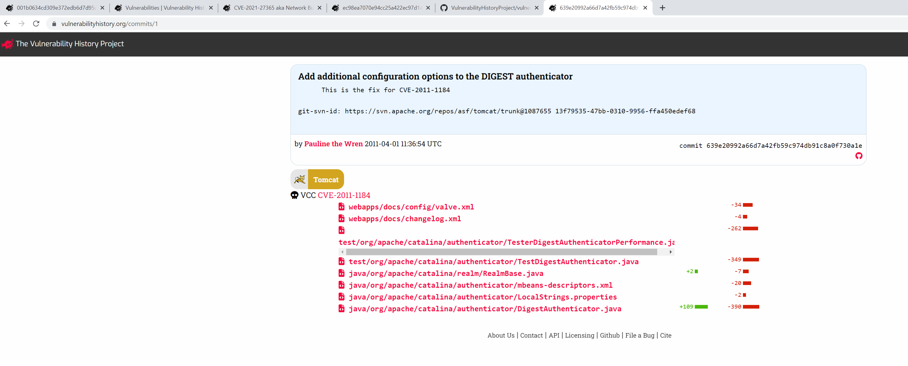The image size is (908, 366).
Task: Open the CVE-2011-1184 vulnerability link
Action: [344, 195]
